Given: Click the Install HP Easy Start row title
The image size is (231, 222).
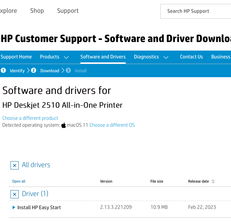Looking at the screenshot, I should (39, 208).
